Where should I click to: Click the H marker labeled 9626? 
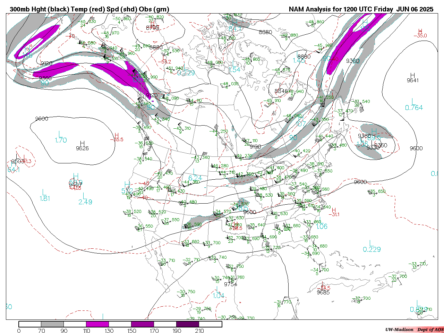(x=82, y=143)
